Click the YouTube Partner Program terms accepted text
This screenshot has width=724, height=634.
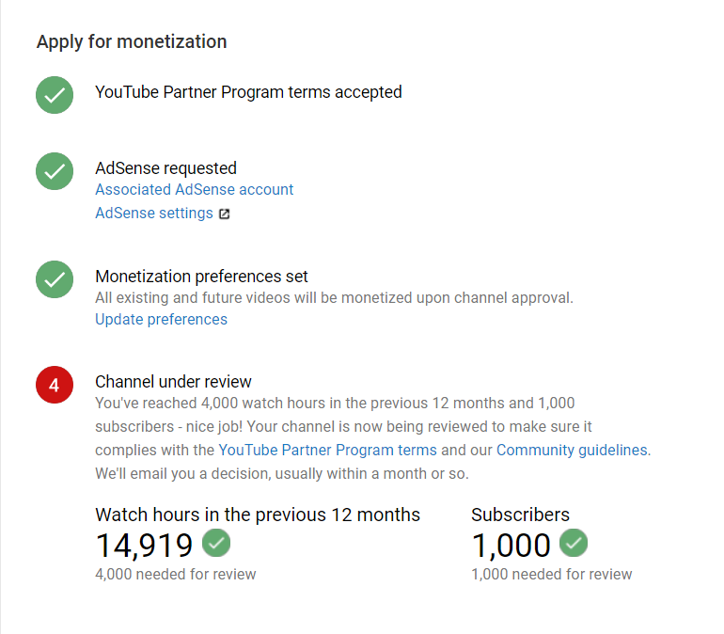pyautogui.click(x=248, y=92)
